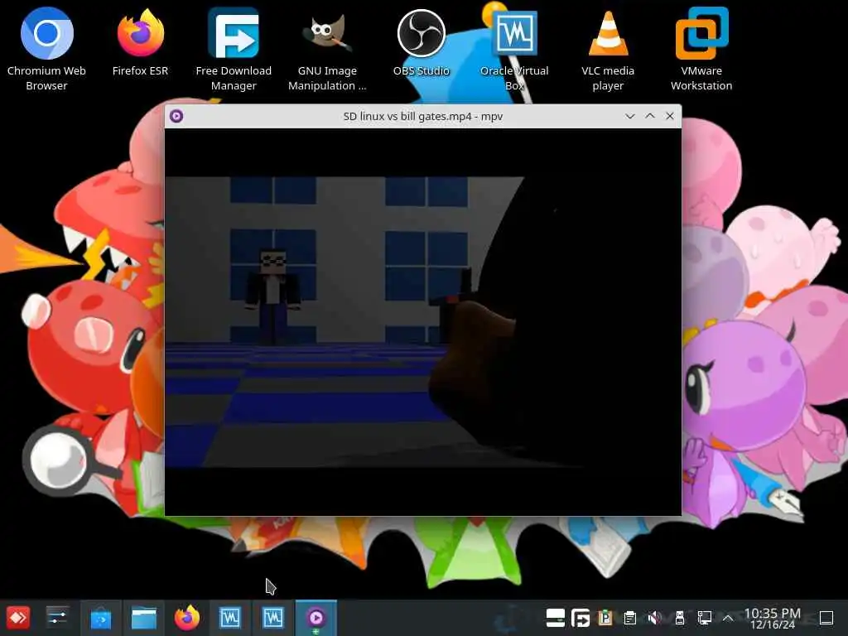Open Discover software store in taskbar
The height and width of the screenshot is (636, 848).
pos(100,618)
